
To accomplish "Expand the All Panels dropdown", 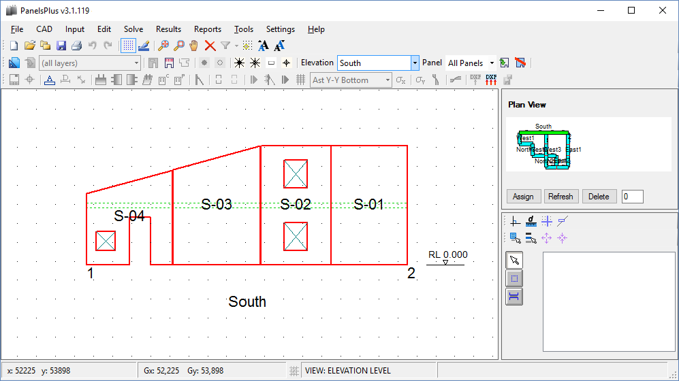I will (492, 63).
